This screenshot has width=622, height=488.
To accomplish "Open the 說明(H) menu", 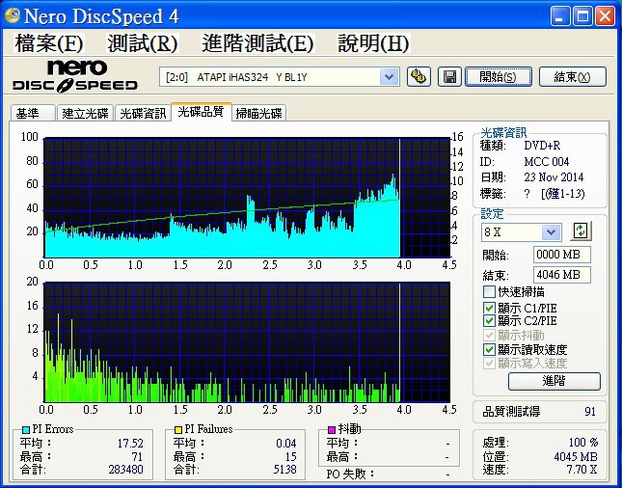I will pos(373,43).
